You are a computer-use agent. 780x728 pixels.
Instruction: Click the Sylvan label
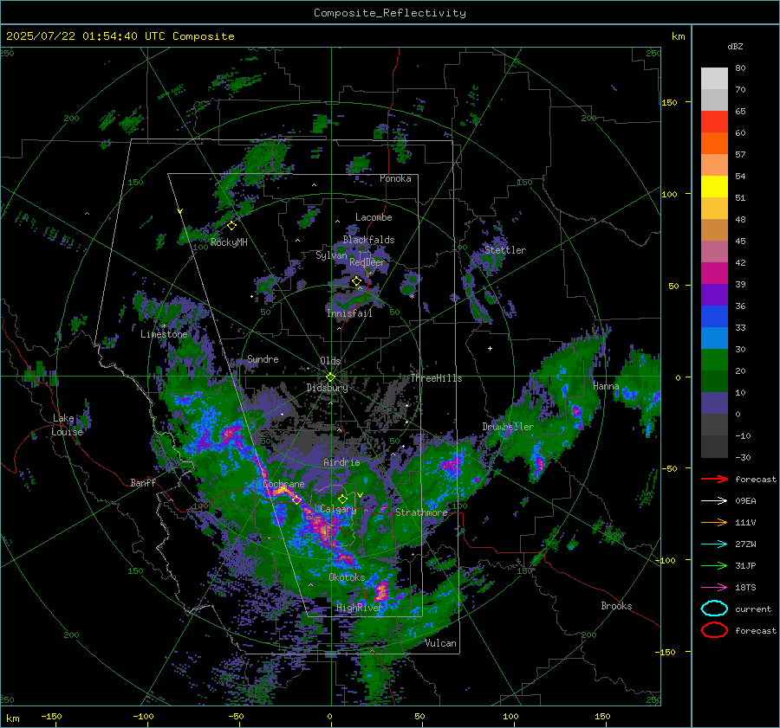click(x=331, y=255)
